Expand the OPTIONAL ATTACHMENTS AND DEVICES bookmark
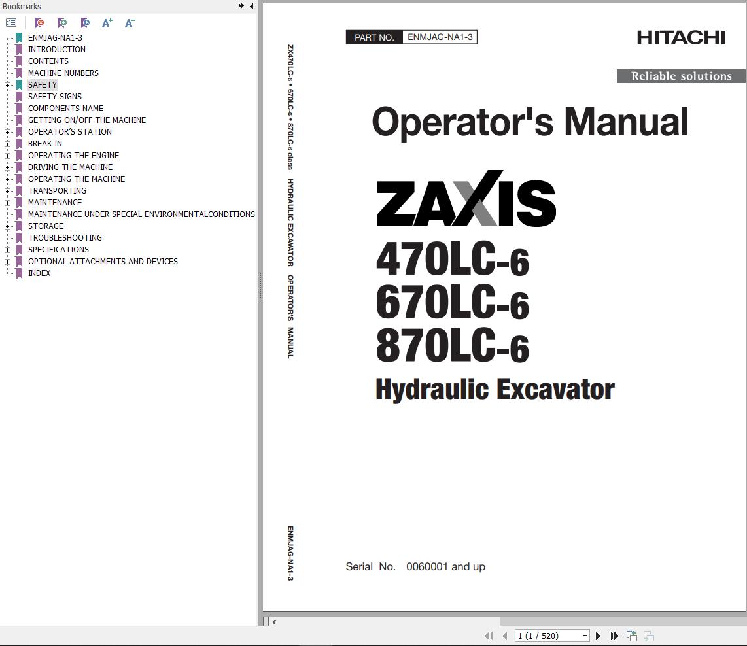Screen dimensions: 747x646 click(x=7, y=262)
